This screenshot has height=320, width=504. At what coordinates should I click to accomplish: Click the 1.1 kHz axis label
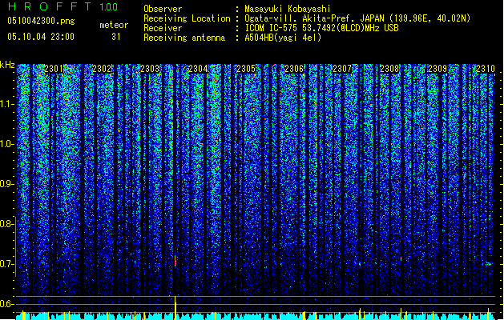[x=6, y=104]
